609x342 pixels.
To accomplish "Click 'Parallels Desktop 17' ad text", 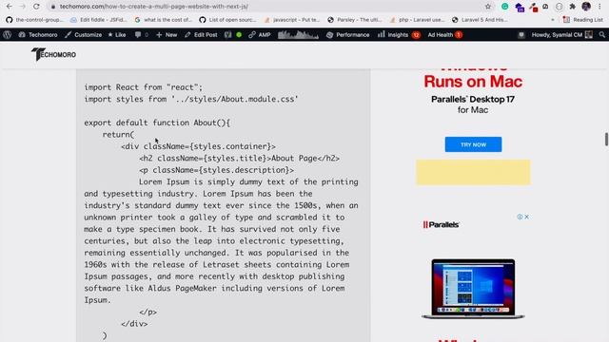I will click(473, 99).
